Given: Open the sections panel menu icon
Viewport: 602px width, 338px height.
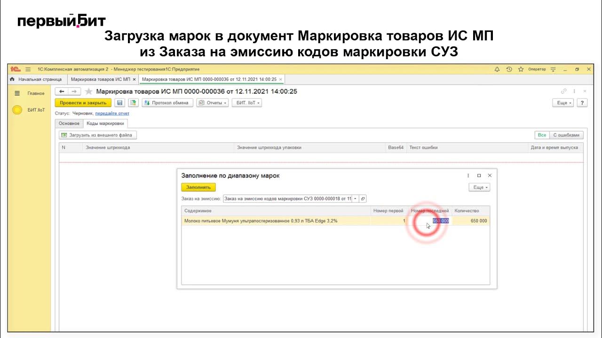Looking at the screenshot, I should [17, 93].
